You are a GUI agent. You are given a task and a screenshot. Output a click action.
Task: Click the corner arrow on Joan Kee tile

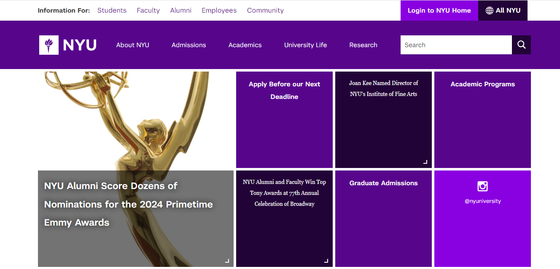425,162
